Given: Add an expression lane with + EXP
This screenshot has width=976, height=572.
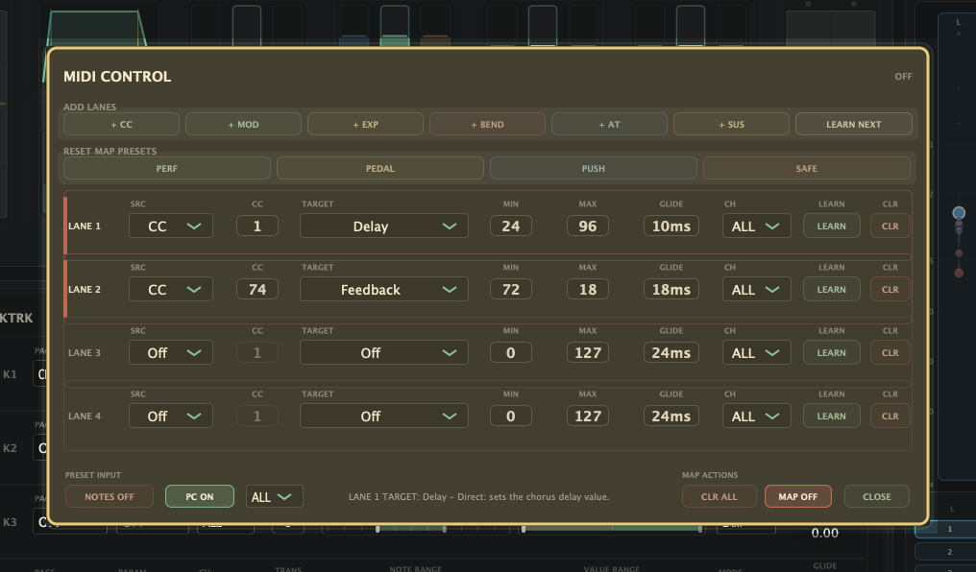Looking at the screenshot, I should point(365,125).
